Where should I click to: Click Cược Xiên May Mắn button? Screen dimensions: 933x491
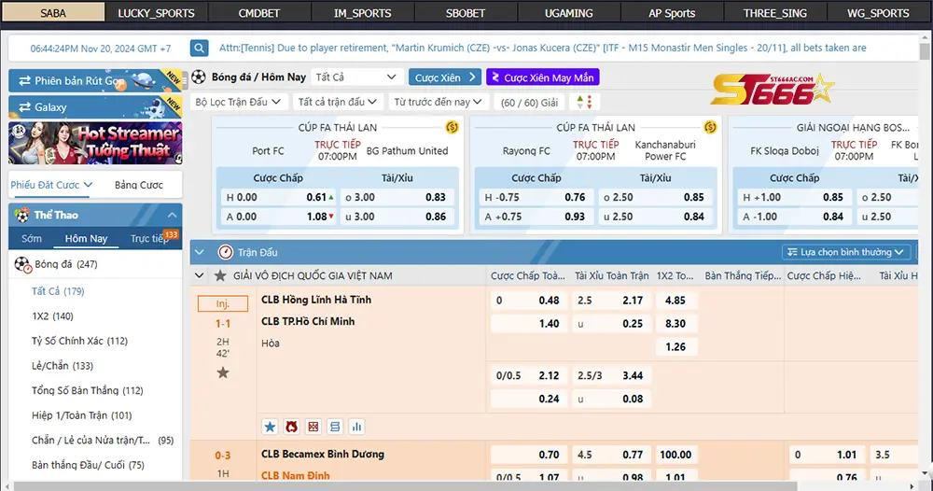[x=543, y=77]
